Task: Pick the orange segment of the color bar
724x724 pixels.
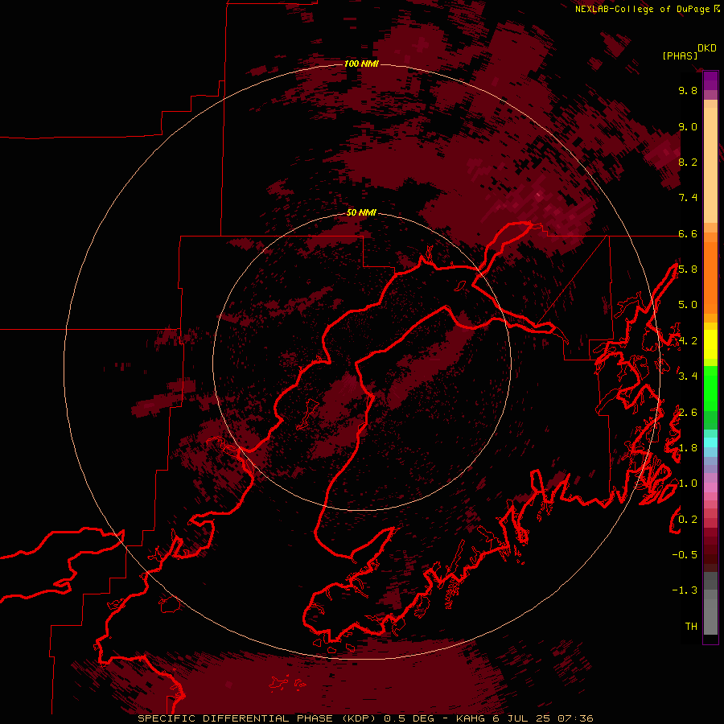Action: [x=710, y=277]
